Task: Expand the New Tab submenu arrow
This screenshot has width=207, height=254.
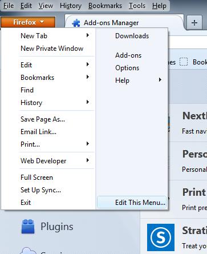Action: tap(88, 35)
